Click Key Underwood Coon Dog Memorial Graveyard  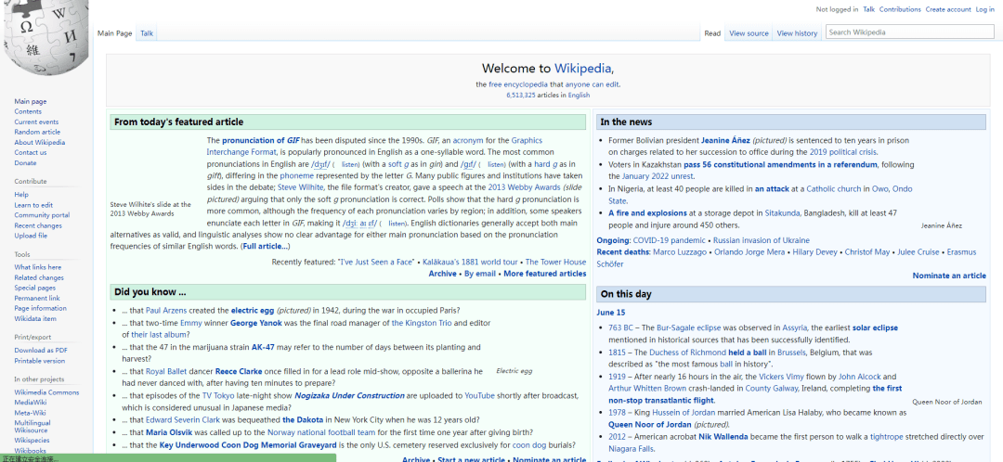coord(248,445)
